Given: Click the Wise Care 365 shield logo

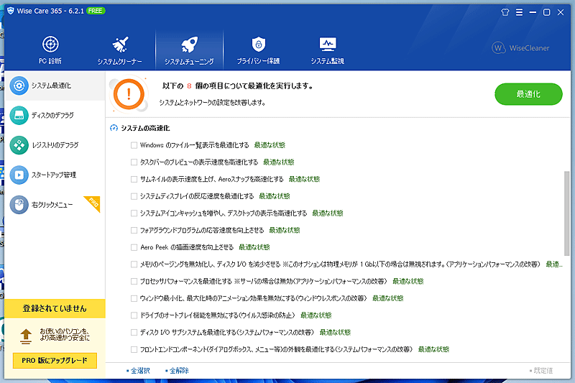Looking at the screenshot, I should click(10, 11).
